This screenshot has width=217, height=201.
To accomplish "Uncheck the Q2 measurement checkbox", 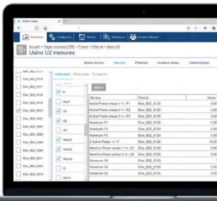I will tap(58, 120).
